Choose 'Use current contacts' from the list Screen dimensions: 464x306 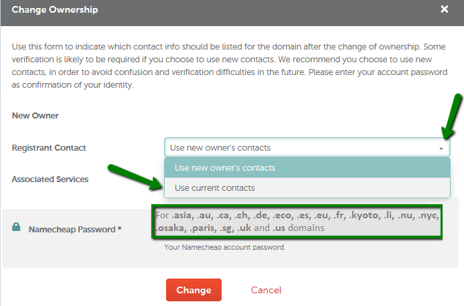[x=307, y=187]
